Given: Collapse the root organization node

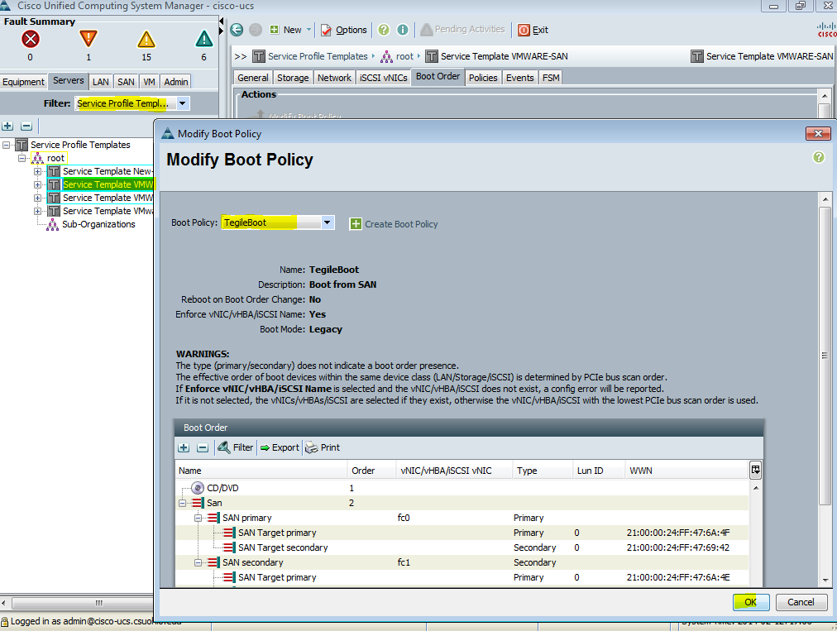Looking at the screenshot, I should [x=22, y=158].
